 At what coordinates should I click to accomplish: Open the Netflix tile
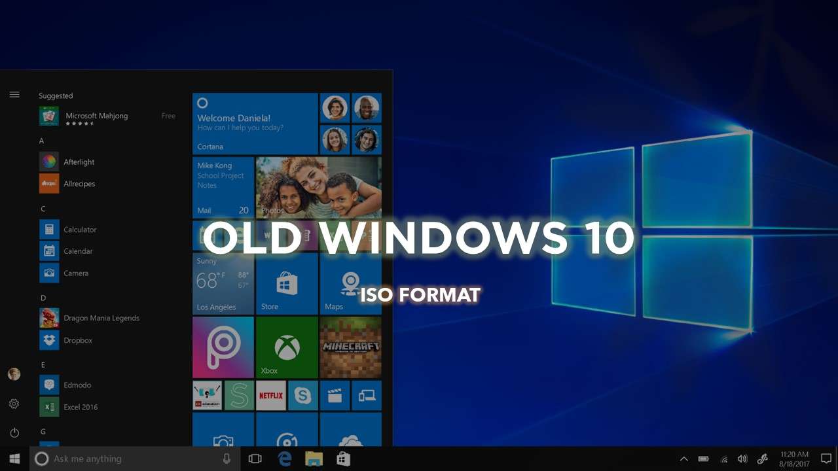[x=271, y=395]
